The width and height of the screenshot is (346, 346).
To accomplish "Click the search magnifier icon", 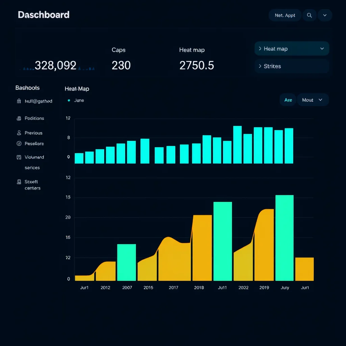I will point(310,15).
